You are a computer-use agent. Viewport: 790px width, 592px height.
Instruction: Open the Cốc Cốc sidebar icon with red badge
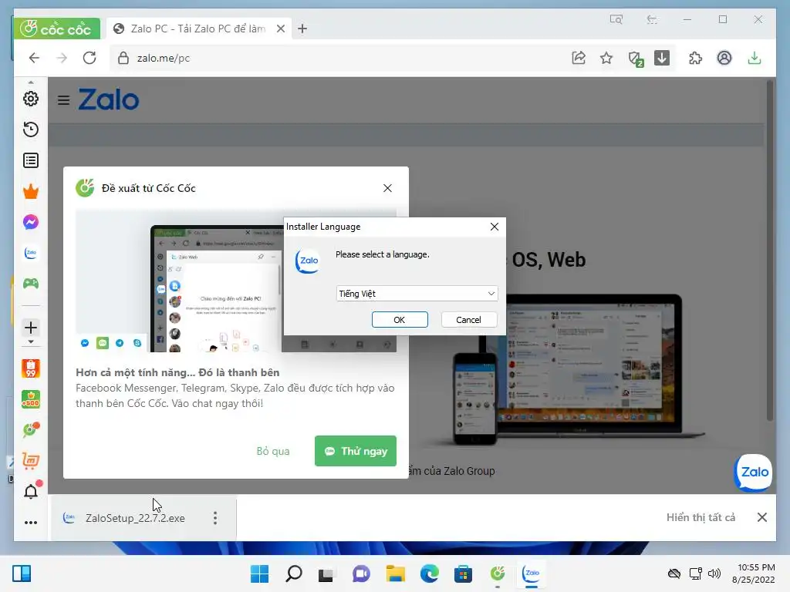point(31,430)
